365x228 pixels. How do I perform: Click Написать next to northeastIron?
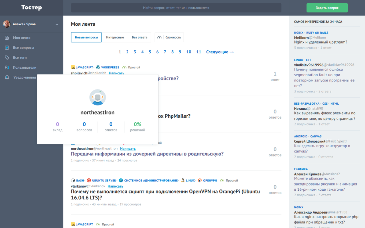coord(128,149)
